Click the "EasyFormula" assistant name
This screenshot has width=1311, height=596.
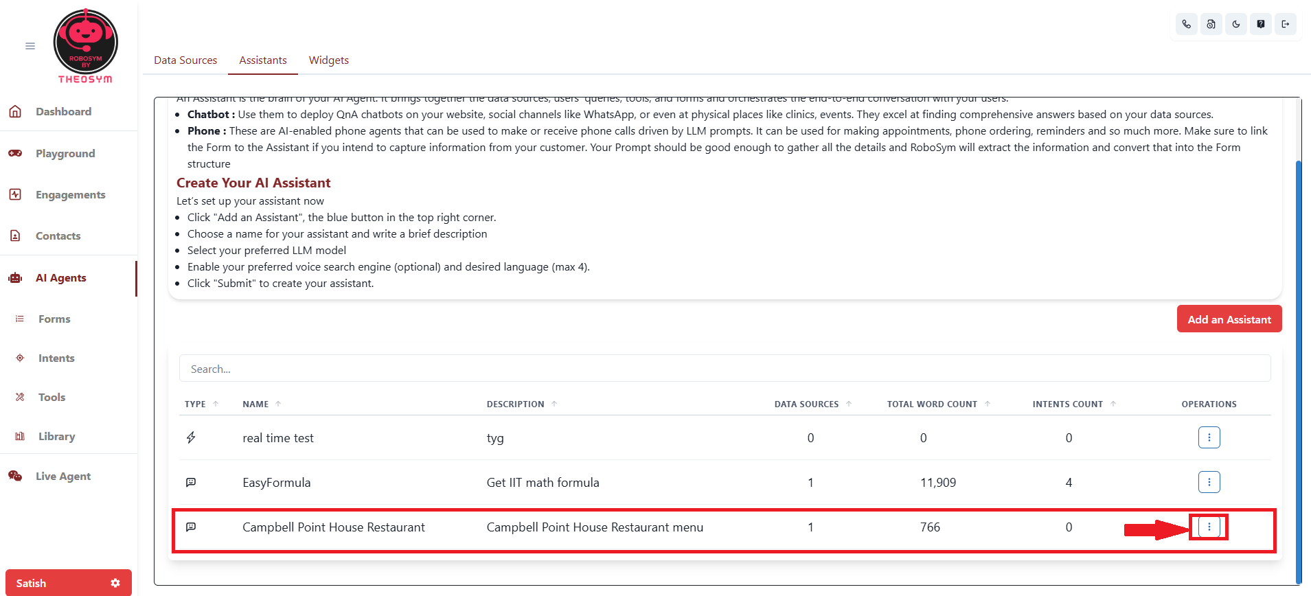pos(277,483)
